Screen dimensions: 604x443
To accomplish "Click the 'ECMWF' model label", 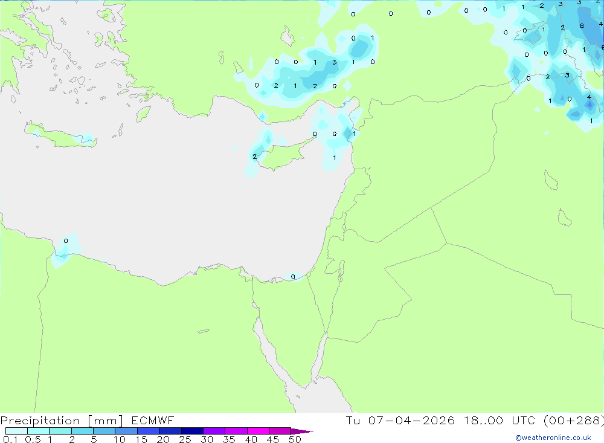I will point(153,420).
